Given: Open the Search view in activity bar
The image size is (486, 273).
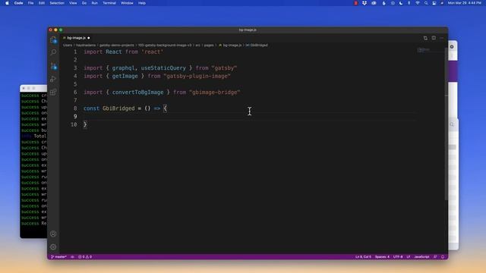Looking at the screenshot, I should click(53, 52).
